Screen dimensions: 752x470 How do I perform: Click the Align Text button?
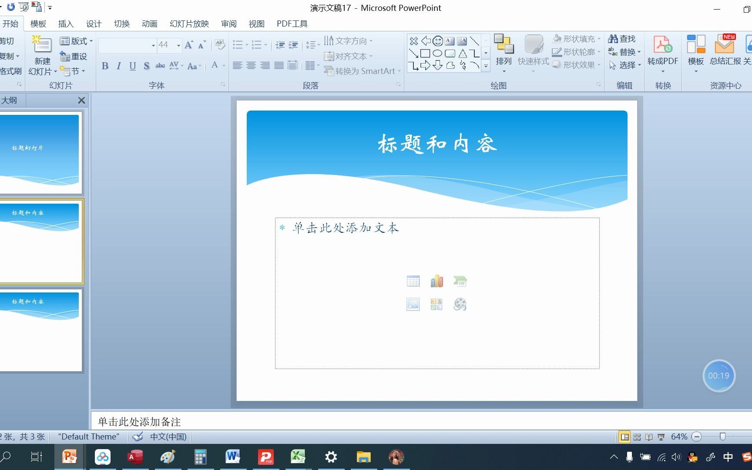click(349, 56)
